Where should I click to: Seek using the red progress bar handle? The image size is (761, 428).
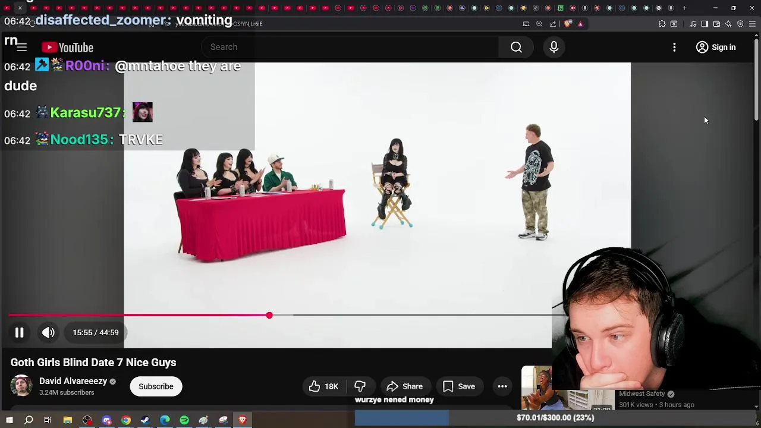pos(269,315)
